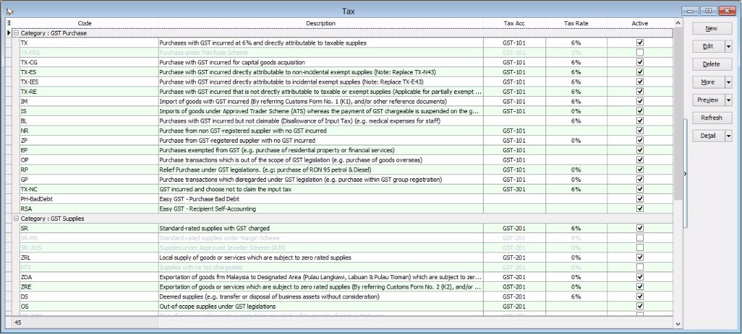This screenshot has height=334, width=742.
Task: Click the Preview button
Action: coord(708,100)
